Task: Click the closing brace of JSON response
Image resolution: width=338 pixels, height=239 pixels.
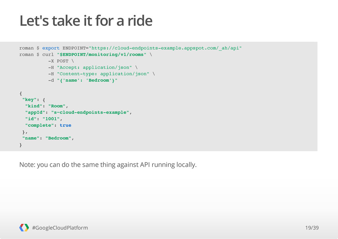Action: 21,145
